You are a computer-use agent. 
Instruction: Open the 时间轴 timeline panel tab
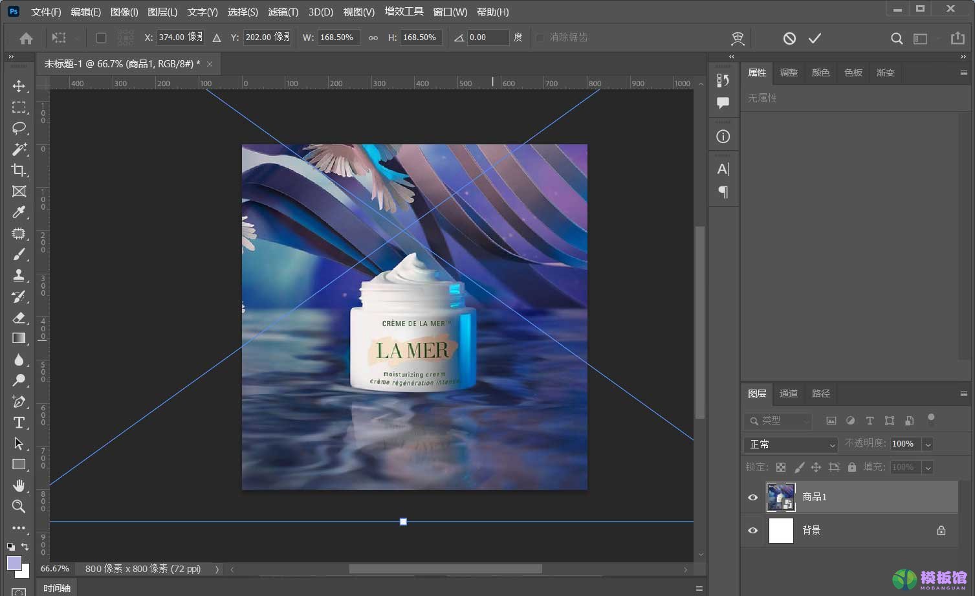point(57,588)
